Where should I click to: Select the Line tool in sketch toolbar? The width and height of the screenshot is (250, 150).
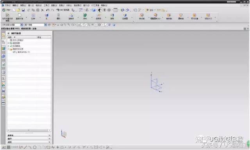(x=25, y=147)
